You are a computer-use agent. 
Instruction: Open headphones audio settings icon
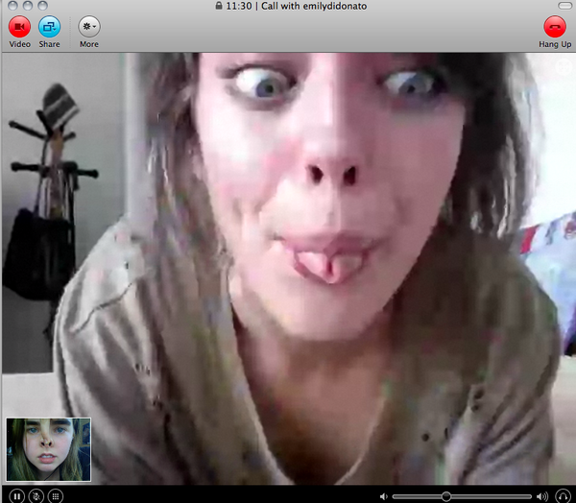pyautogui.click(x=562, y=495)
